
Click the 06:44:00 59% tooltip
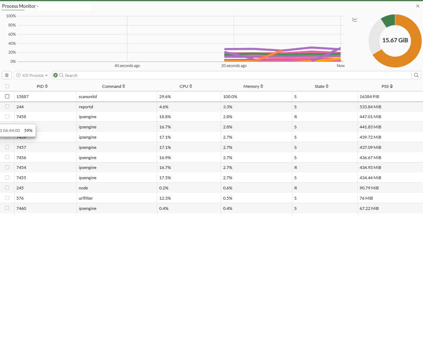18,130
